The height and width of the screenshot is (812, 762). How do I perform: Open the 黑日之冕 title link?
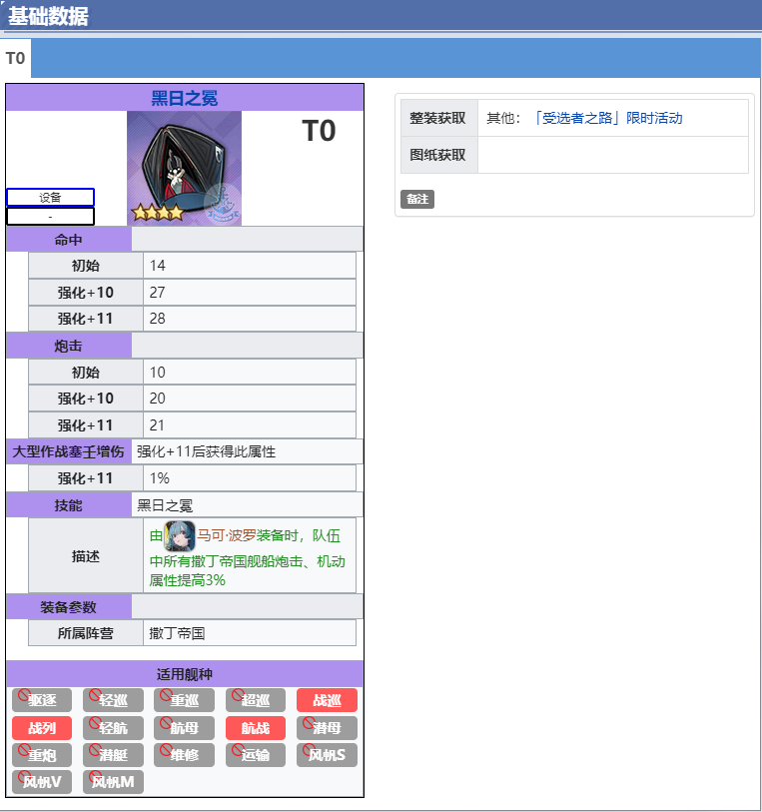tap(184, 98)
